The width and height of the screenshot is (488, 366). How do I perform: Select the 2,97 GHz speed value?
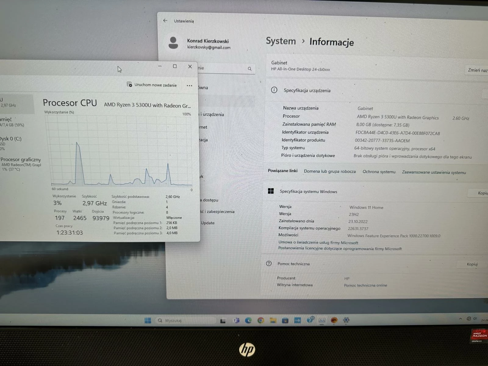point(95,203)
